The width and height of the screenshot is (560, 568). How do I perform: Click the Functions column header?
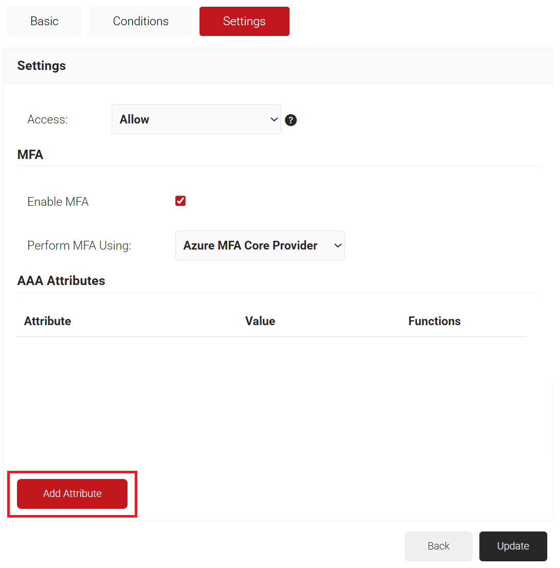click(x=434, y=321)
